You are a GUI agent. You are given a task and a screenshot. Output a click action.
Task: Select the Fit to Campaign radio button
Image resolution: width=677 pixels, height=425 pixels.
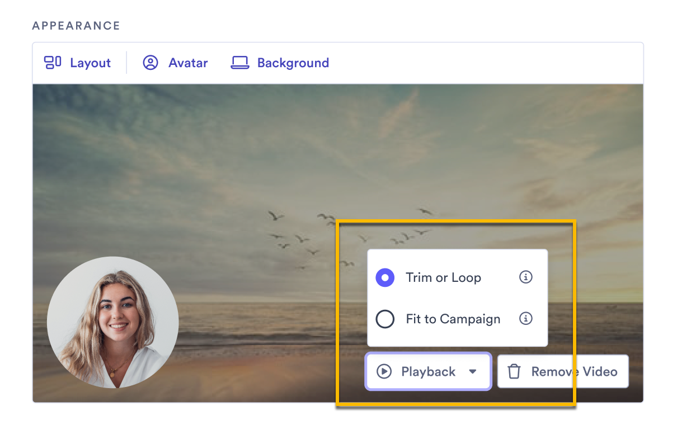coord(385,319)
